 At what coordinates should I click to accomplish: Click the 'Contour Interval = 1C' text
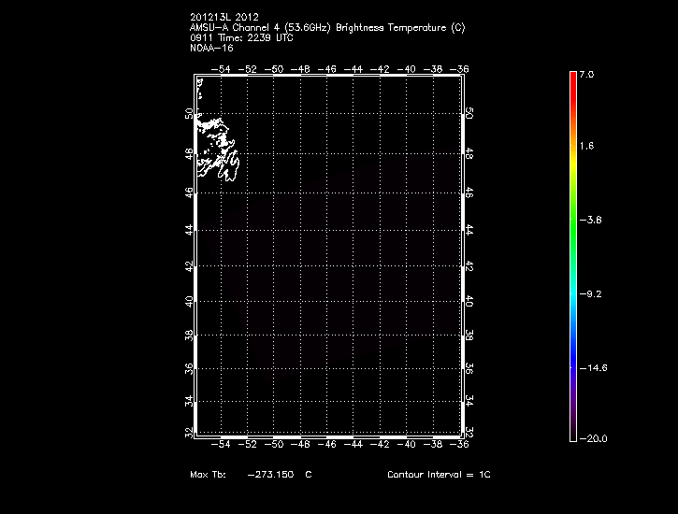tap(439, 475)
